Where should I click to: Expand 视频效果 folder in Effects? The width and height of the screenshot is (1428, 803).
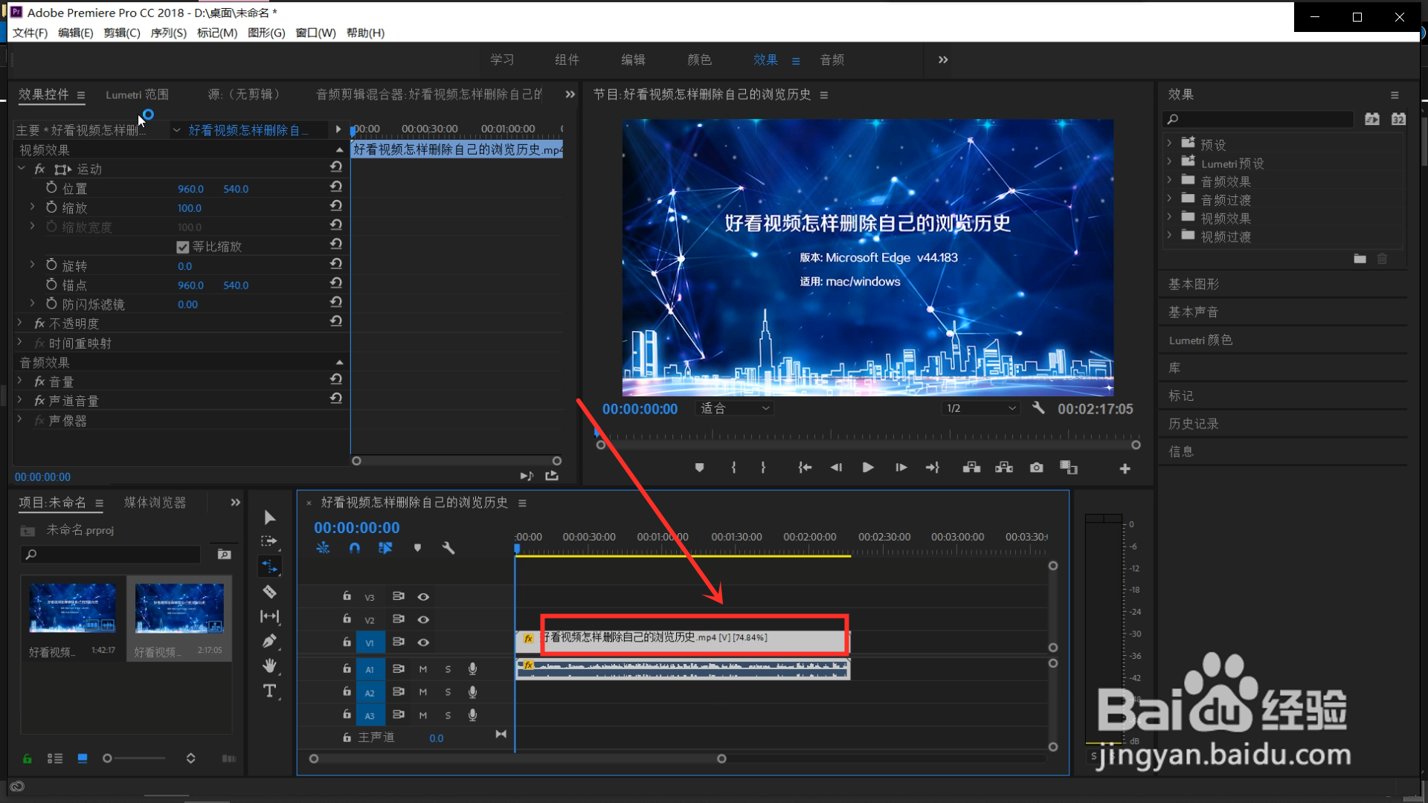(1169, 216)
